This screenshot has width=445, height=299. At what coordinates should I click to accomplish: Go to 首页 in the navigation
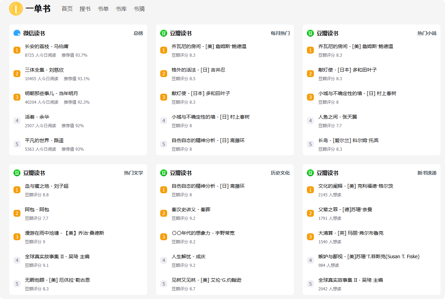pos(67,9)
